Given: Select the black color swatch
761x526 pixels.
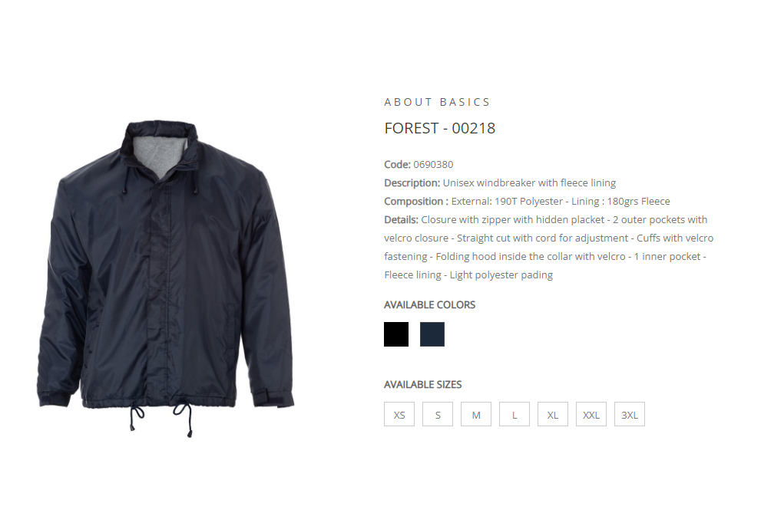Looking at the screenshot, I should (396, 334).
